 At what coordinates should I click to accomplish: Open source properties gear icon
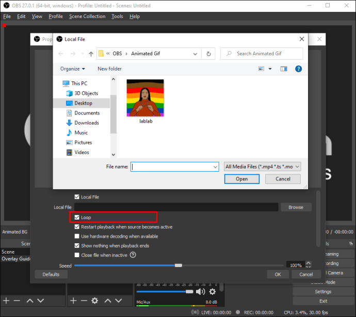pyautogui.click(x=95, y=301)
